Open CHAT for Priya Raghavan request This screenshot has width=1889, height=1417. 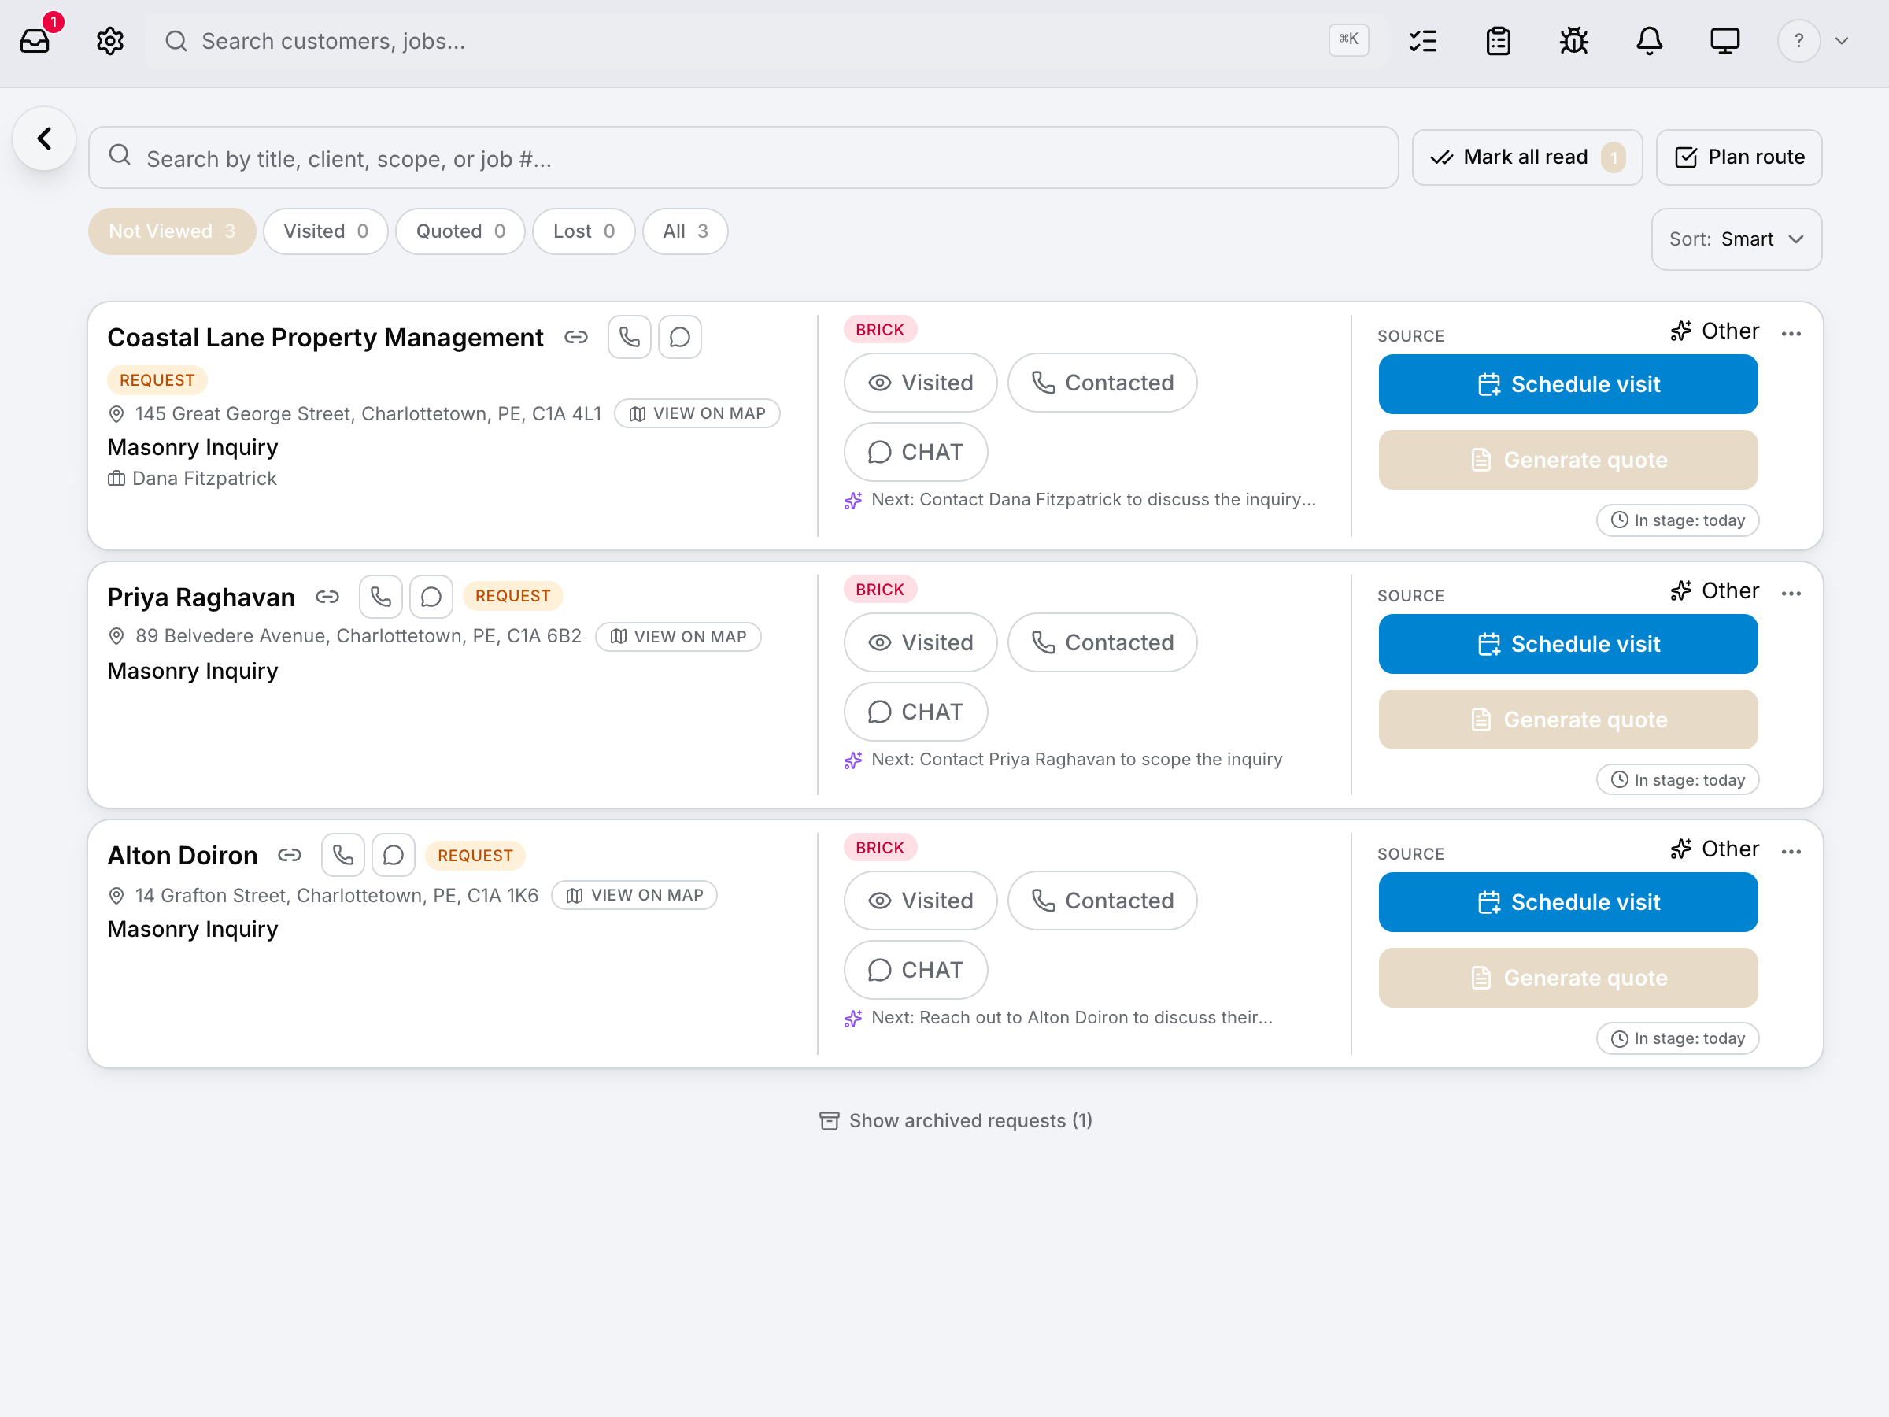pos(915,712)
